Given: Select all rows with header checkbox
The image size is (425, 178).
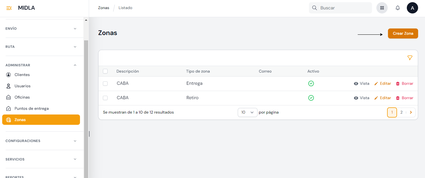Looking at the screenshot, I should 105,71.
